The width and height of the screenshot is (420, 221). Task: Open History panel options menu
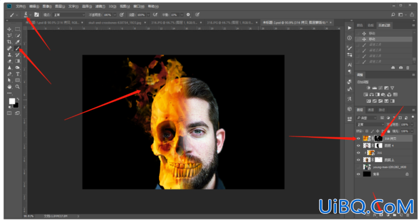[x=413, y=25]
